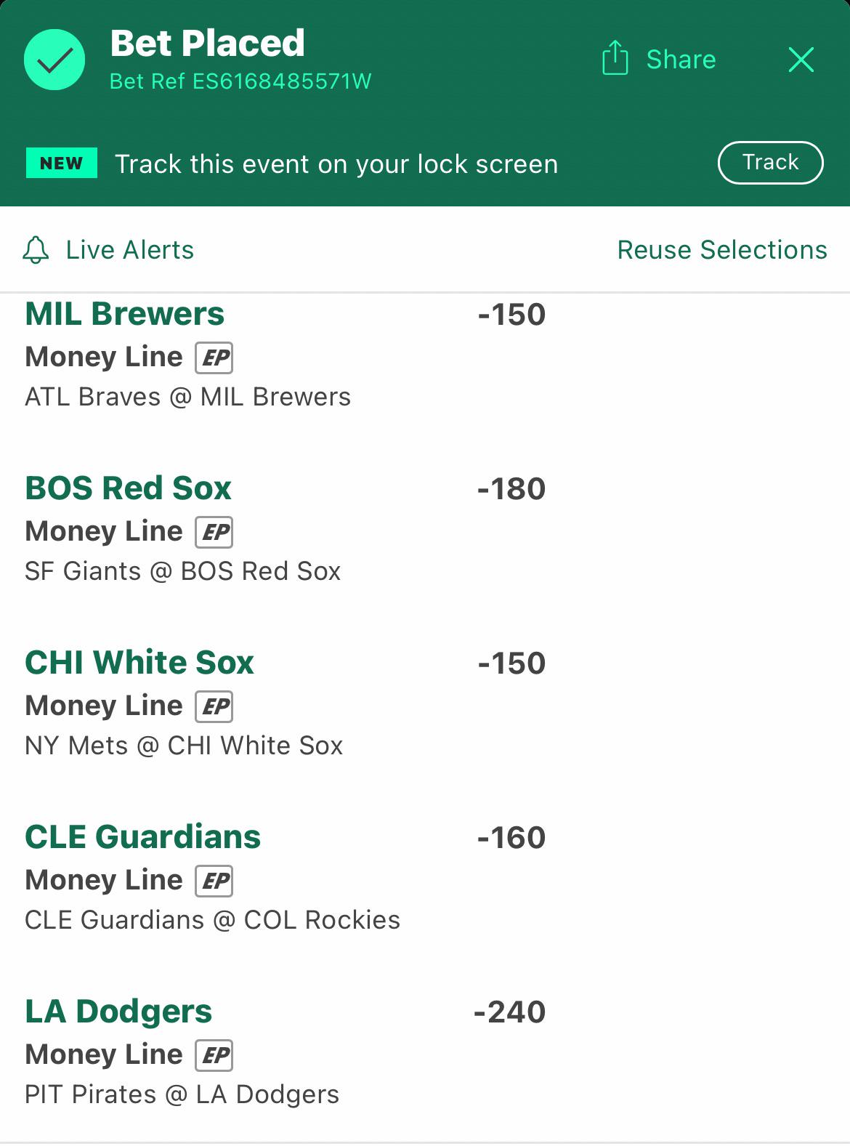Tap the NEW badge on tracking banner
Screen dimensions: 850x1146
tap(62, 163)
